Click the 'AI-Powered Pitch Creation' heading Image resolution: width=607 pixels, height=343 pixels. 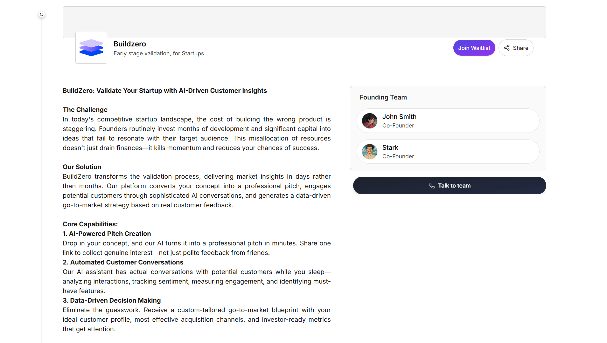(x=110, y=234)
